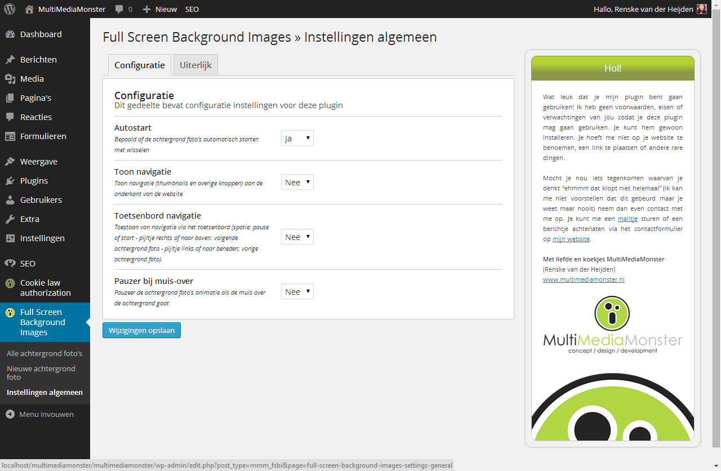Click Hallo, Renske van der Heijden
Image resolution: width=721 pixels, height=471 pixels.
643,9
